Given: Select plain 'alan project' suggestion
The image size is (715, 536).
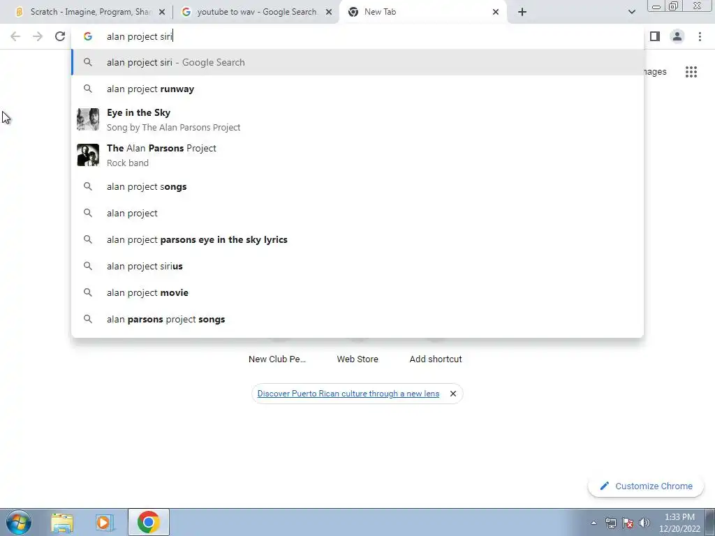Looking at the screenshot, I should 358,214.
